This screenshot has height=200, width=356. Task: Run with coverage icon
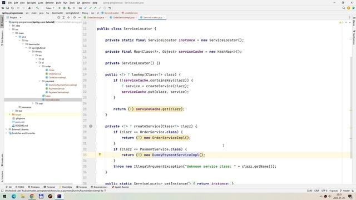[x=69, y=8]
